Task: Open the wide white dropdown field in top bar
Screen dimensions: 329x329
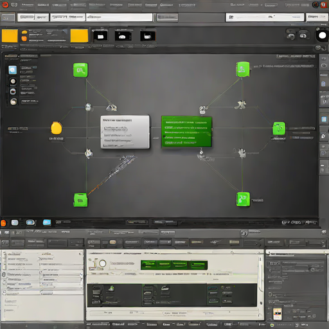Action: pyautogui.click(x=120, y=17)
